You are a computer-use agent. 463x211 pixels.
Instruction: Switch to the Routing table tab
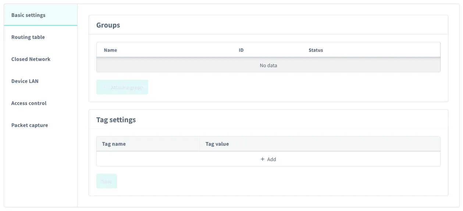[40, 37]
